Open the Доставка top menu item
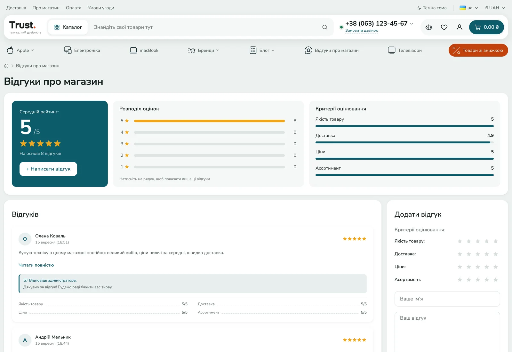Image resolution: width=512 pixels, height=352 pixels. pyautogui.click(x=16, y=8)
